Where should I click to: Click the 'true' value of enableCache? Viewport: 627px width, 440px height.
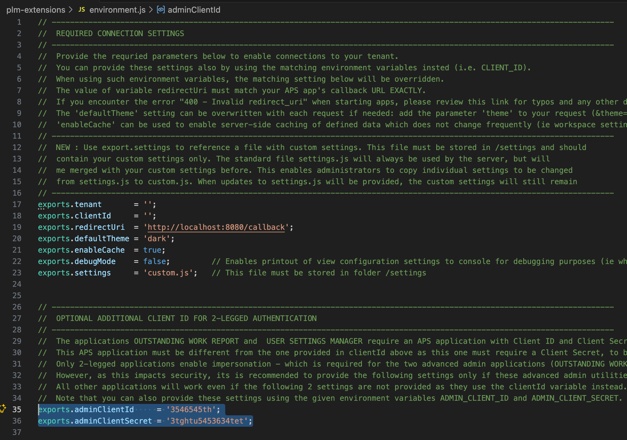[x=152, y=250]
